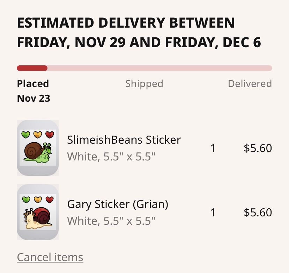289x273 pixels.
Task: Click the Gary sticker quantity 1
Action: point(213,213)
